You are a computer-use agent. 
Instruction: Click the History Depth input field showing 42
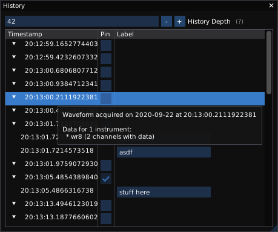pyautogui.click(x=82, y=21)
